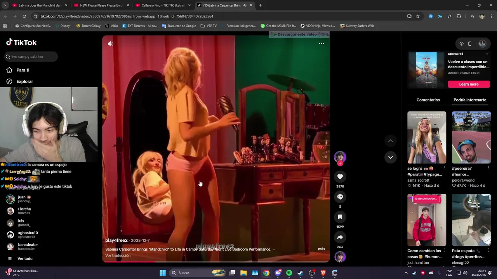Save the video with the bookmark icon
This screenshot has width=497, height=279.
tap(340, 217)
